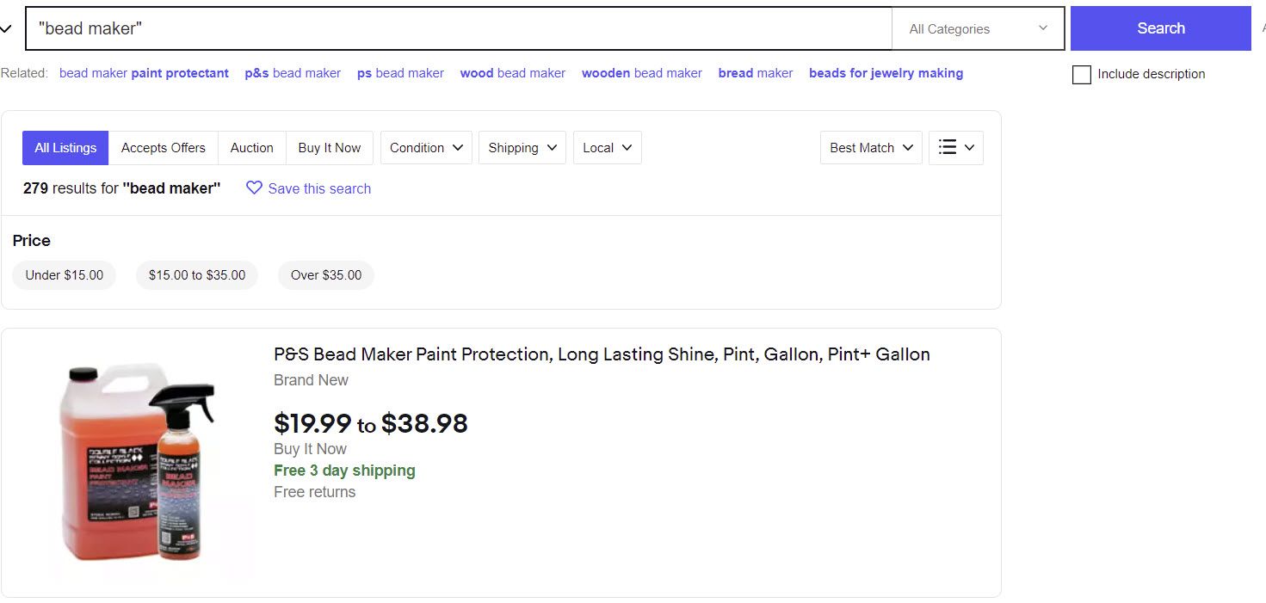Expand the All Categories dropdown

(x=978, y=28)
